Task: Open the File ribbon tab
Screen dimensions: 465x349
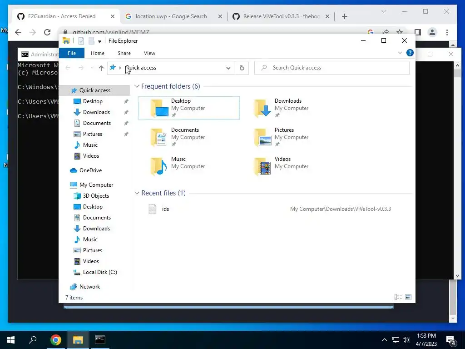Action: pos(72,53)
